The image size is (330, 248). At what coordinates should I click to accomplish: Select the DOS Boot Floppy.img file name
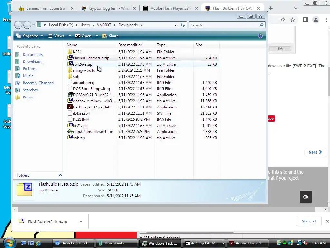pos(91,89)
